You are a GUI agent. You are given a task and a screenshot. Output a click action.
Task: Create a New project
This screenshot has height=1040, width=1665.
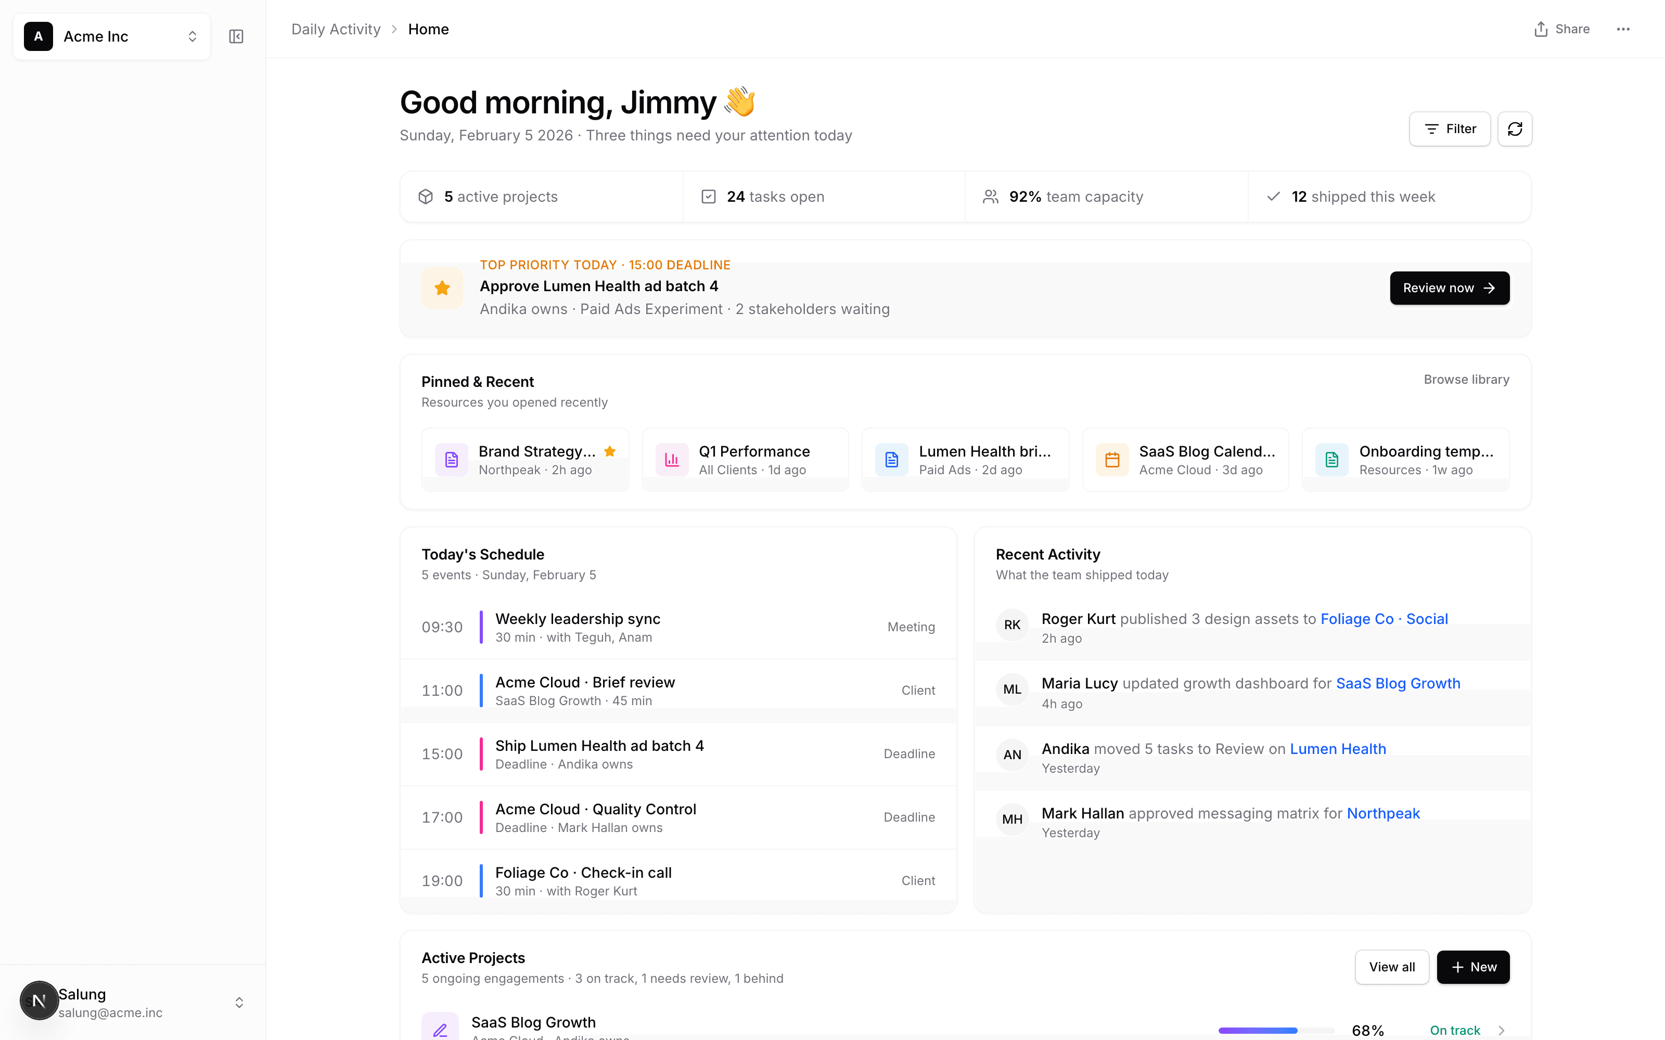1473,967
